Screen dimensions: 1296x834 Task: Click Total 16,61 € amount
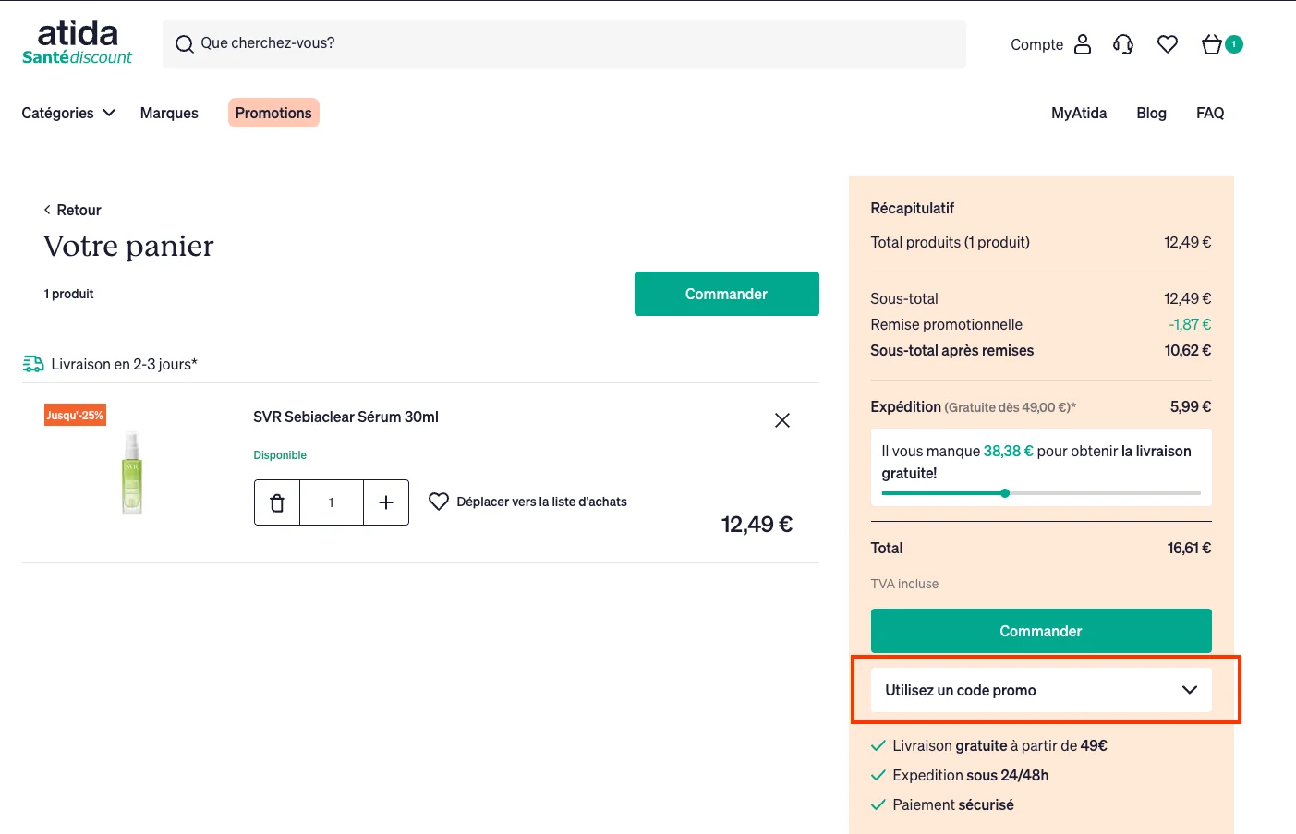click(1189, 548)
